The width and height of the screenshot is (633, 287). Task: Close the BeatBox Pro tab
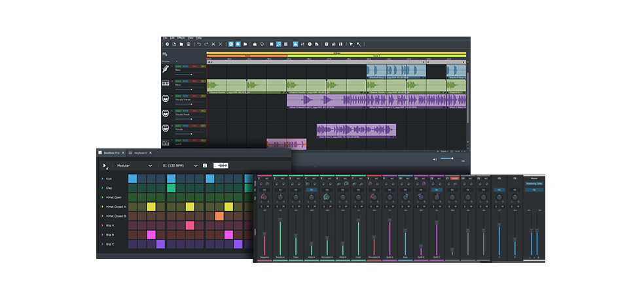click(123, 153)
